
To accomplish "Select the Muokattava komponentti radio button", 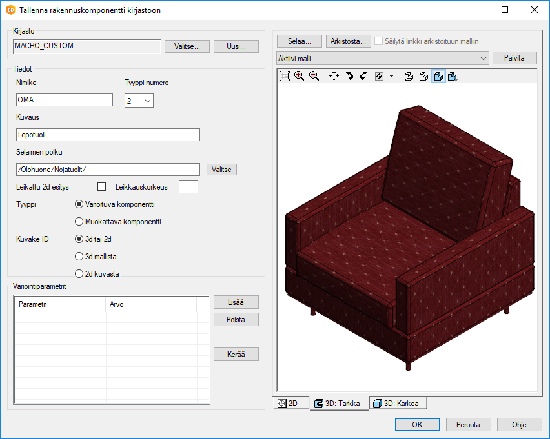I will click(x=79, y=221).
